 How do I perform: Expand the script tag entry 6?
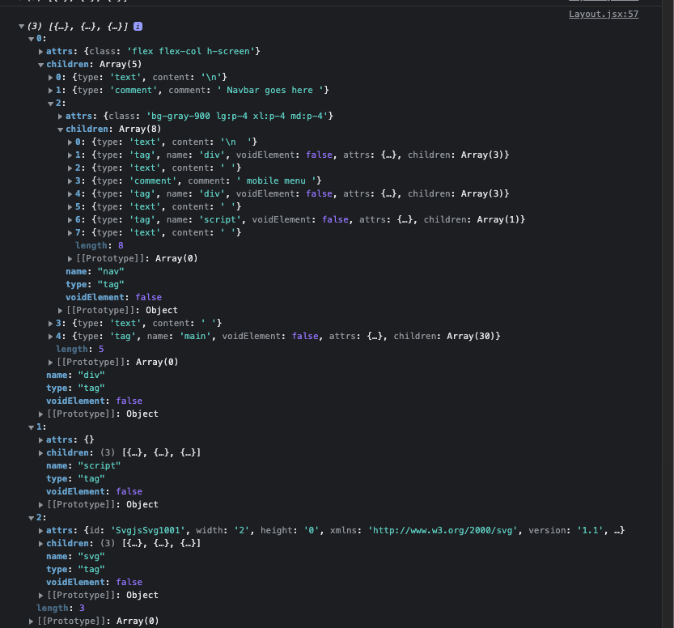(70, 219)
